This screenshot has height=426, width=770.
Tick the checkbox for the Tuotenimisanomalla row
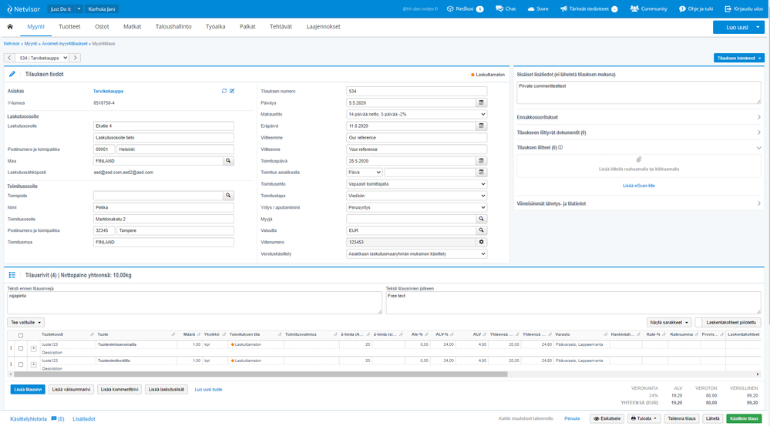(21, 348)
